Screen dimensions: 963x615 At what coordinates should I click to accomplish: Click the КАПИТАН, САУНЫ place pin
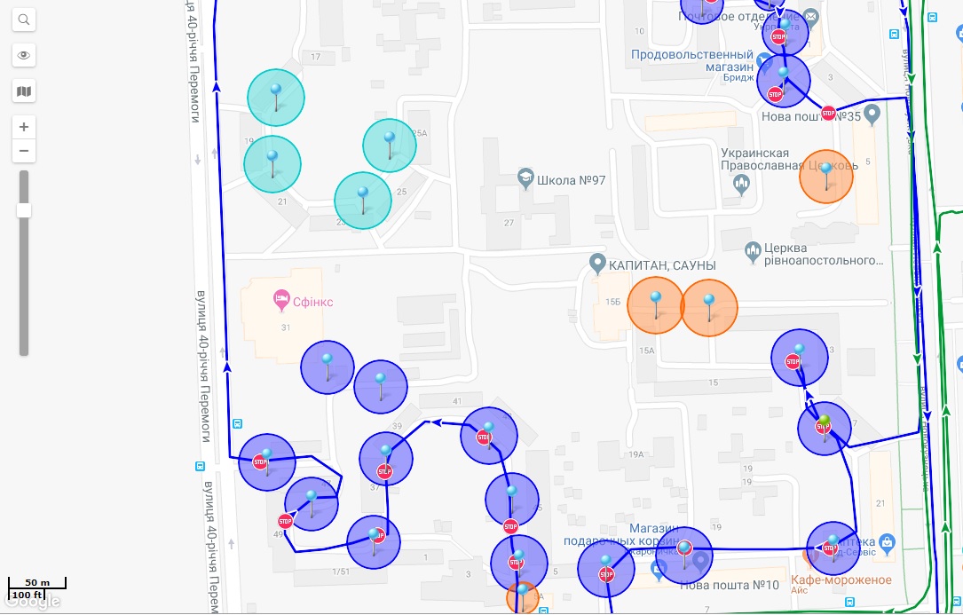(598, 264)
